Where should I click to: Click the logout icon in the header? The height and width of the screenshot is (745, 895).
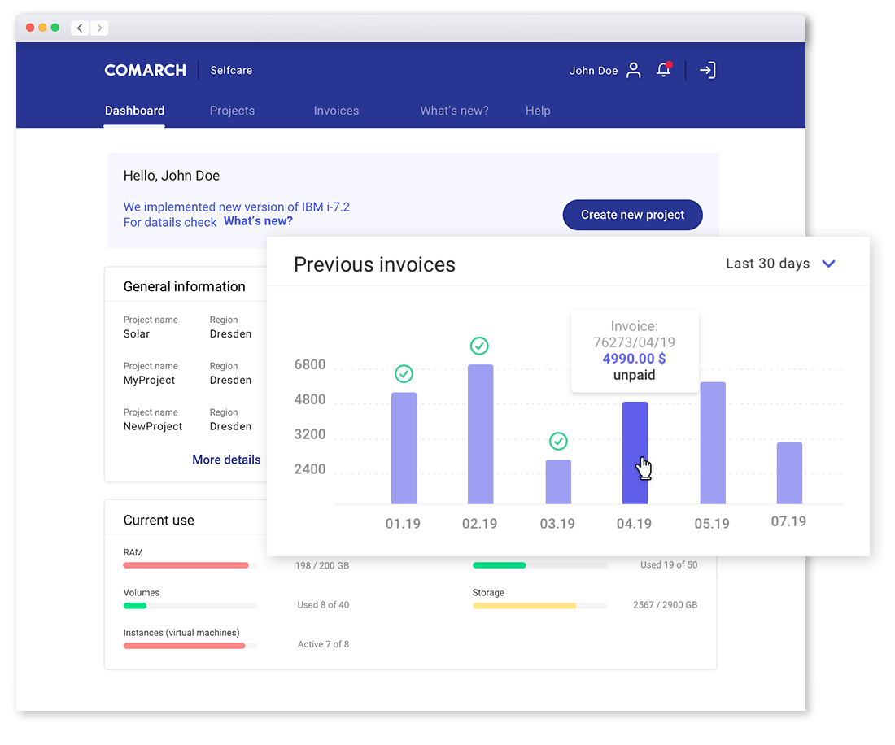707,70
